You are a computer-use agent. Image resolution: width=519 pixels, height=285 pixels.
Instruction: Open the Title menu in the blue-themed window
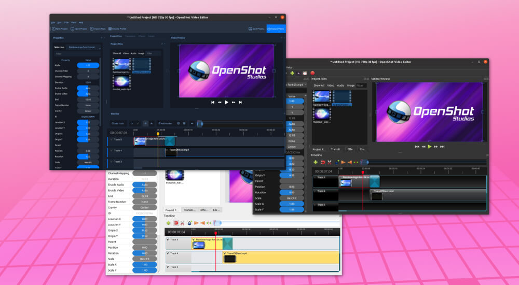(x=66, y=22)
